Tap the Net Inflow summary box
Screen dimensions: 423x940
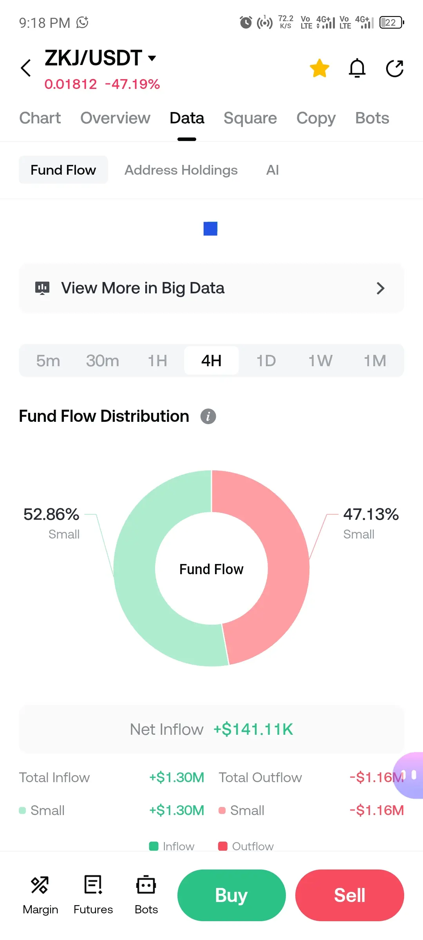(211, 729)
